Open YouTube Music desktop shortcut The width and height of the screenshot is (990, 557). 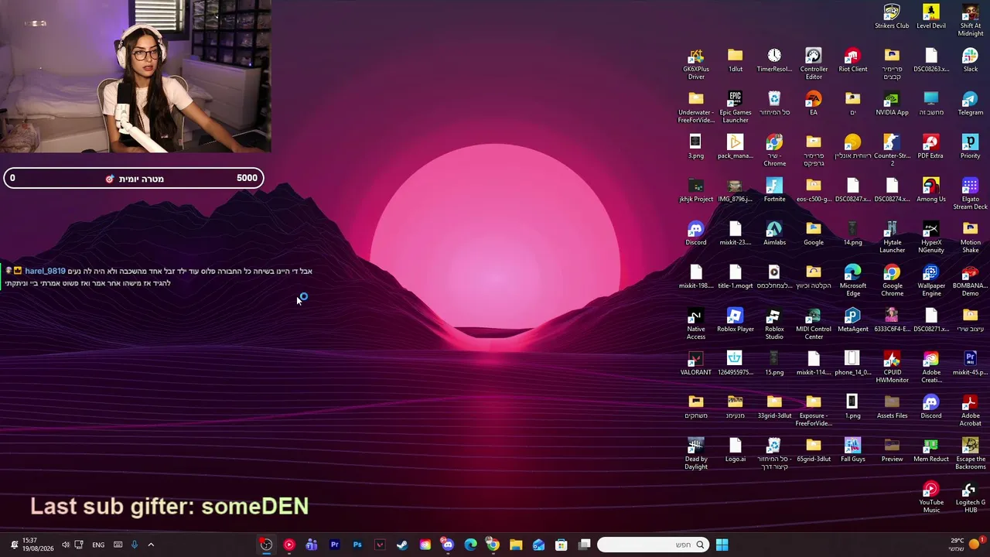click(930, 497)
